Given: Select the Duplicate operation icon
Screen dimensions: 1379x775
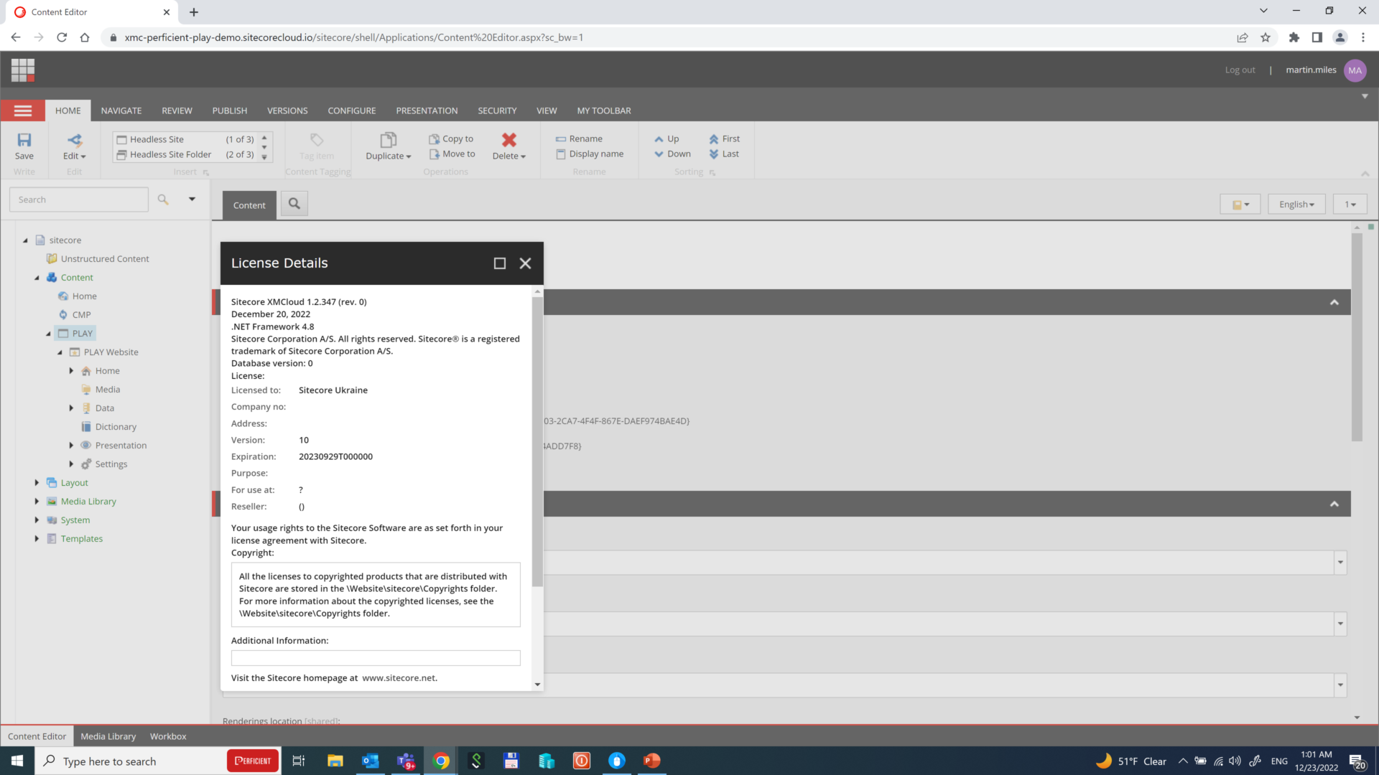Looking at the screenshot, I should 388,141.
